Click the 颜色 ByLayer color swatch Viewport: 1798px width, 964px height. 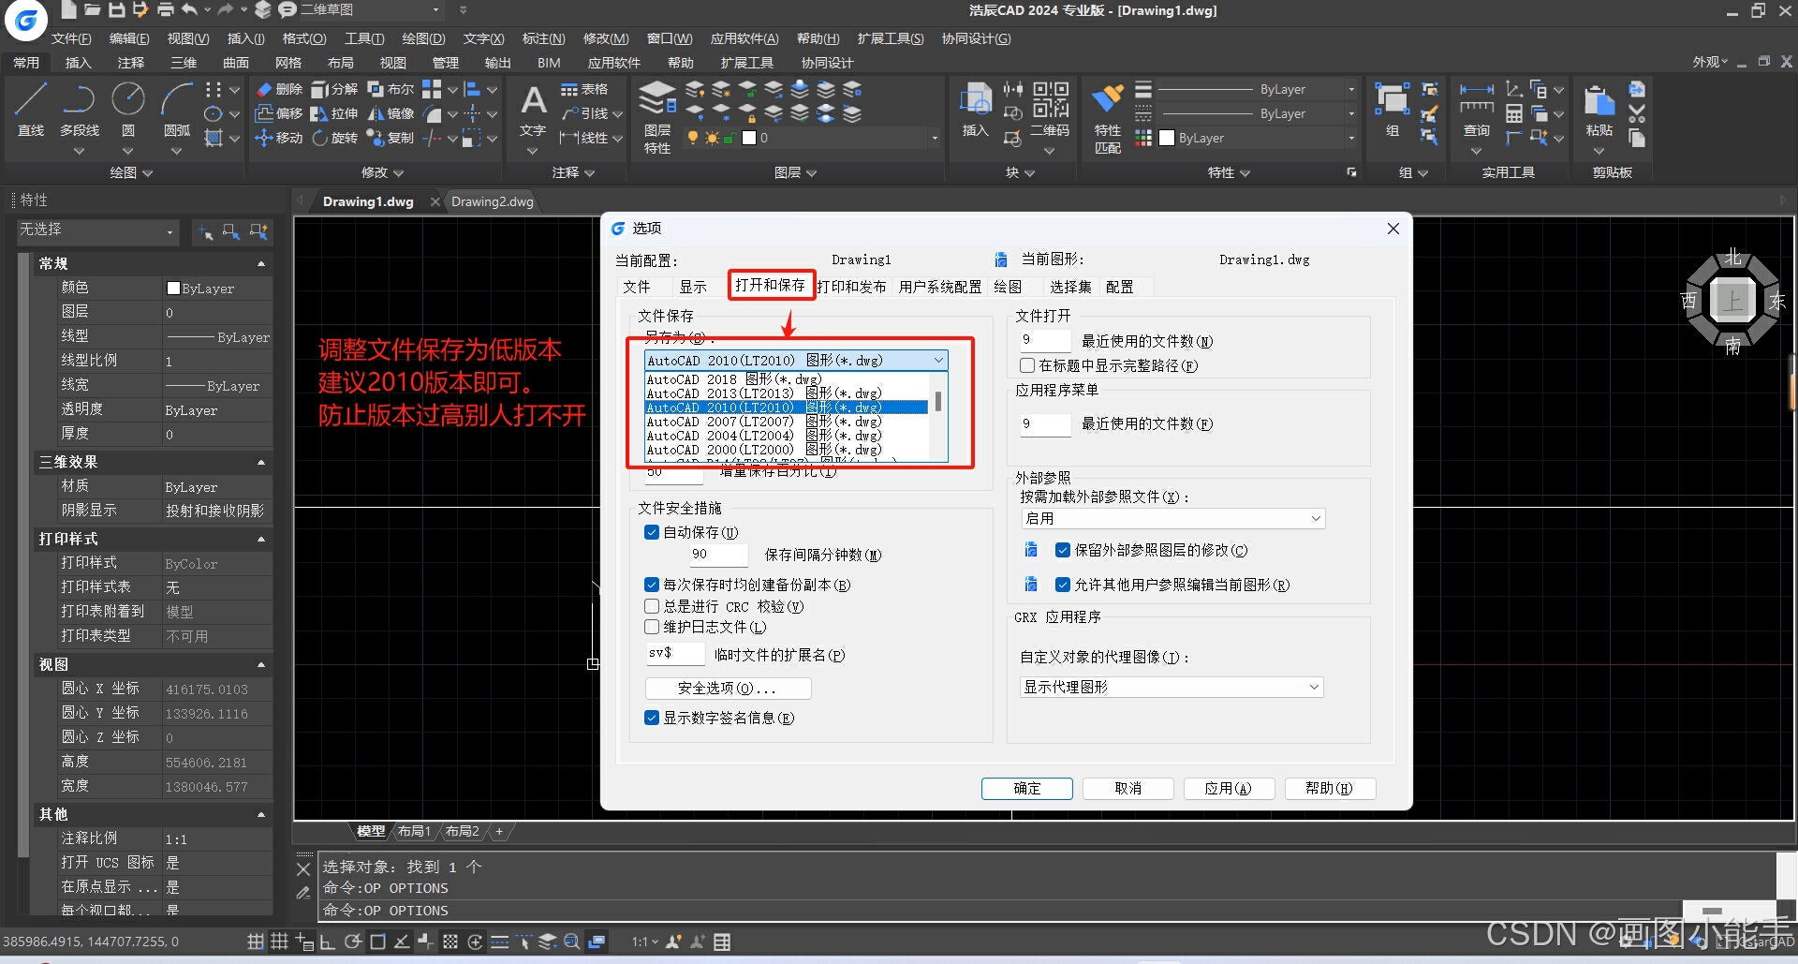click(173, 288)
